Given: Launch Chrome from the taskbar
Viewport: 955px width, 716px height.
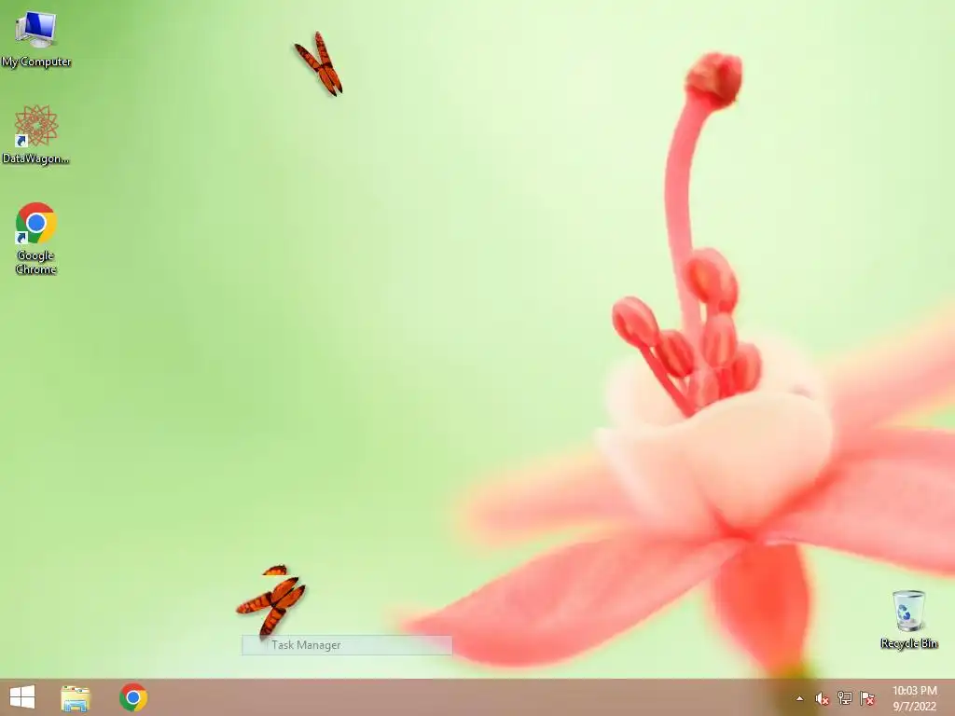Looking at the screenshot, I should (x=133, y=697).
